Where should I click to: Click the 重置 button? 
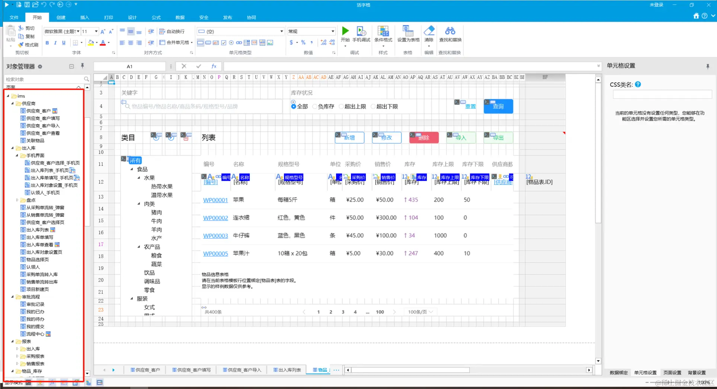coord(470,106)
